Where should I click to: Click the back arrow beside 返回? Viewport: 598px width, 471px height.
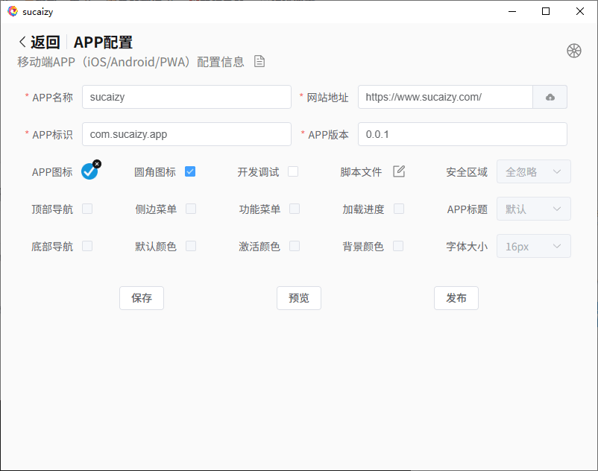click(x=22, y=42)
